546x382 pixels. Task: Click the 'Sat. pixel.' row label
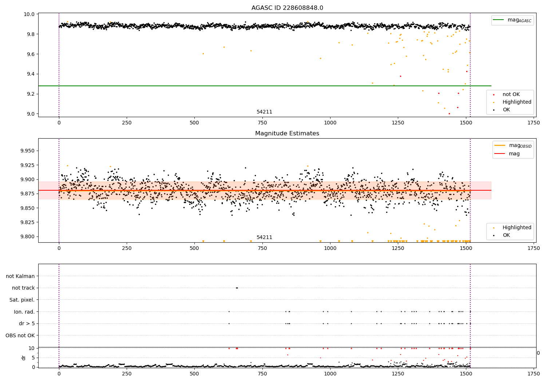[22, 300]
